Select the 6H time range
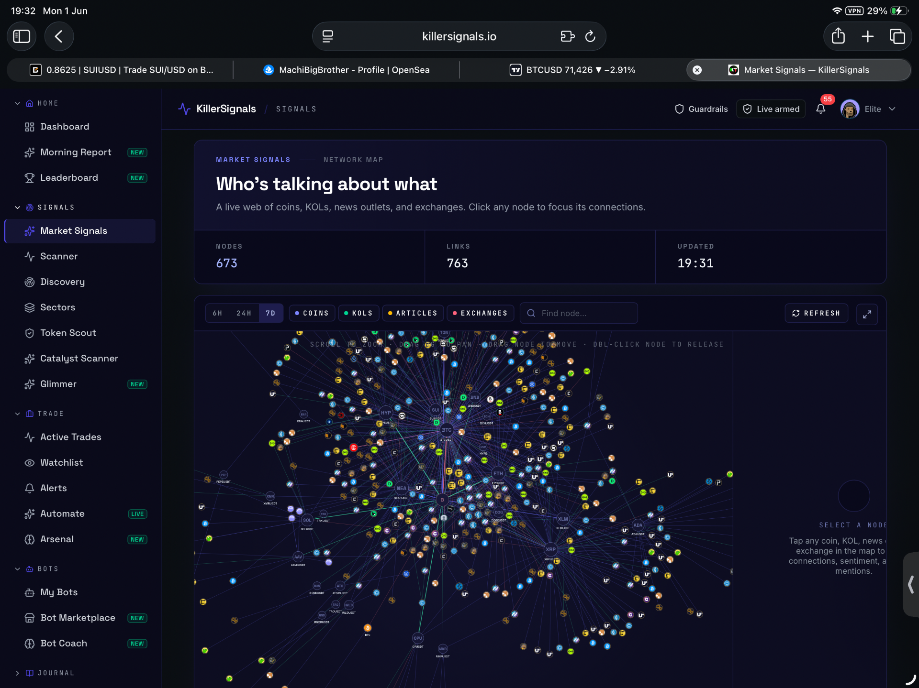Image resolution: width=919 pixels, height=688 pixels. coord(218,313)
